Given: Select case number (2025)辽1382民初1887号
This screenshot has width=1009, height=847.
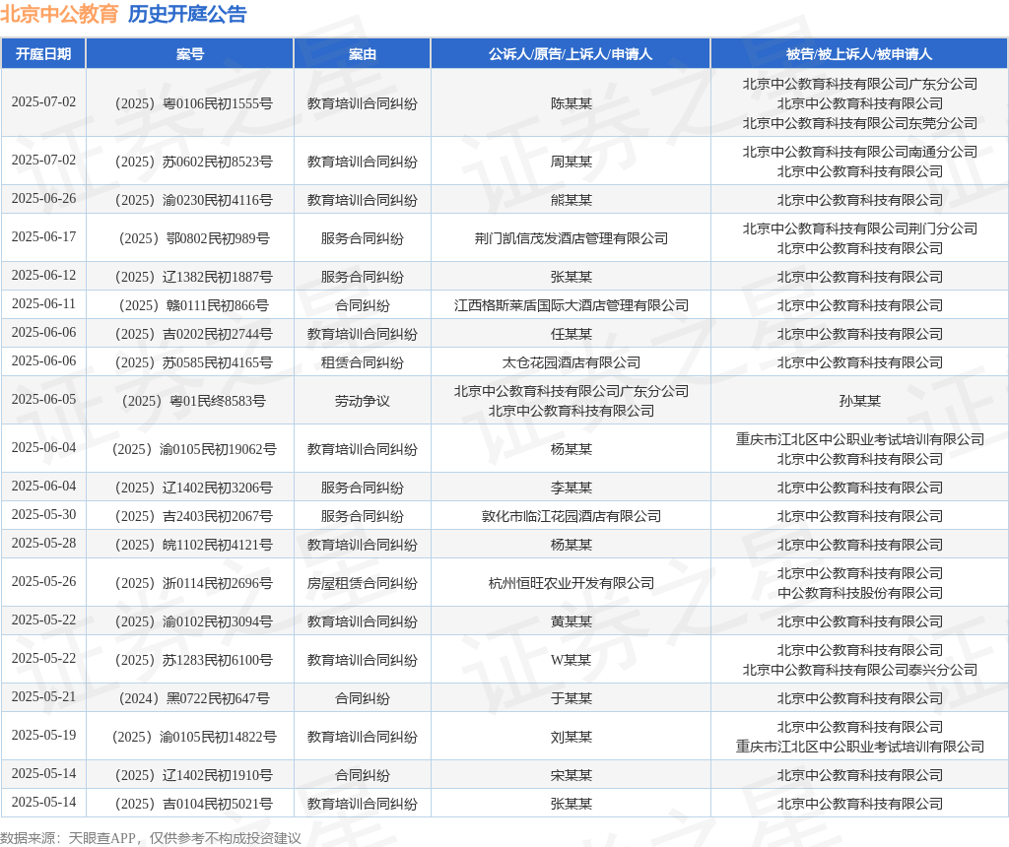Looking at the screenshot, I should tap(194, 277).
